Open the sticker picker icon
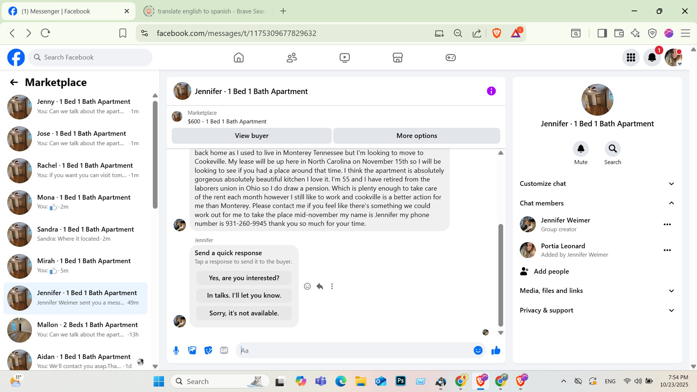697x392 pixels. point(208,350)
